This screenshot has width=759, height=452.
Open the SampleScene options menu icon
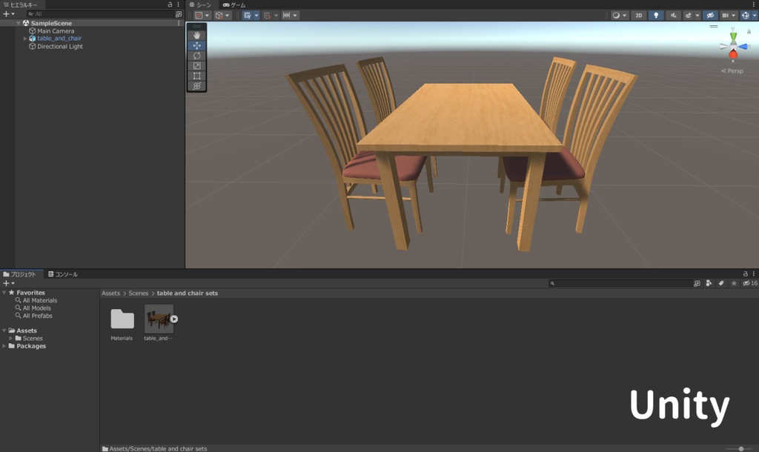pyautogui.click(x=179, y=23)
